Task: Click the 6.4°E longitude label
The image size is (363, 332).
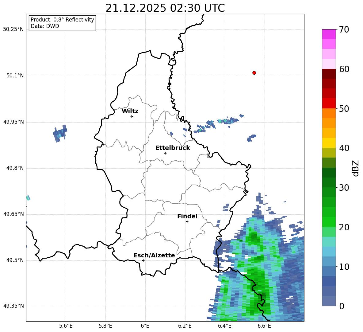Action: click(224, 326)
